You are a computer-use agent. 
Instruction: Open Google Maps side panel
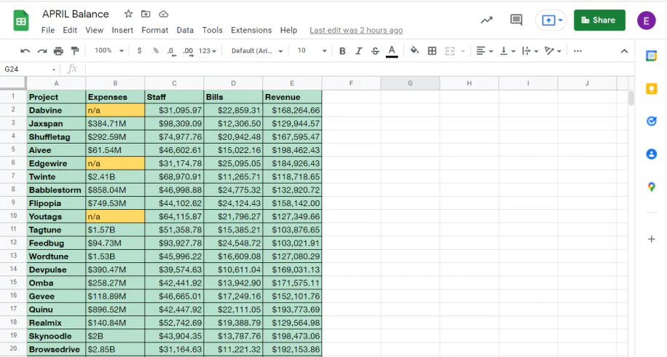(651, 187)
